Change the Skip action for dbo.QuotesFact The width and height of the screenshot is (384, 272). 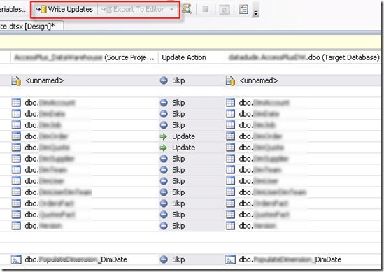pos(178,215)
